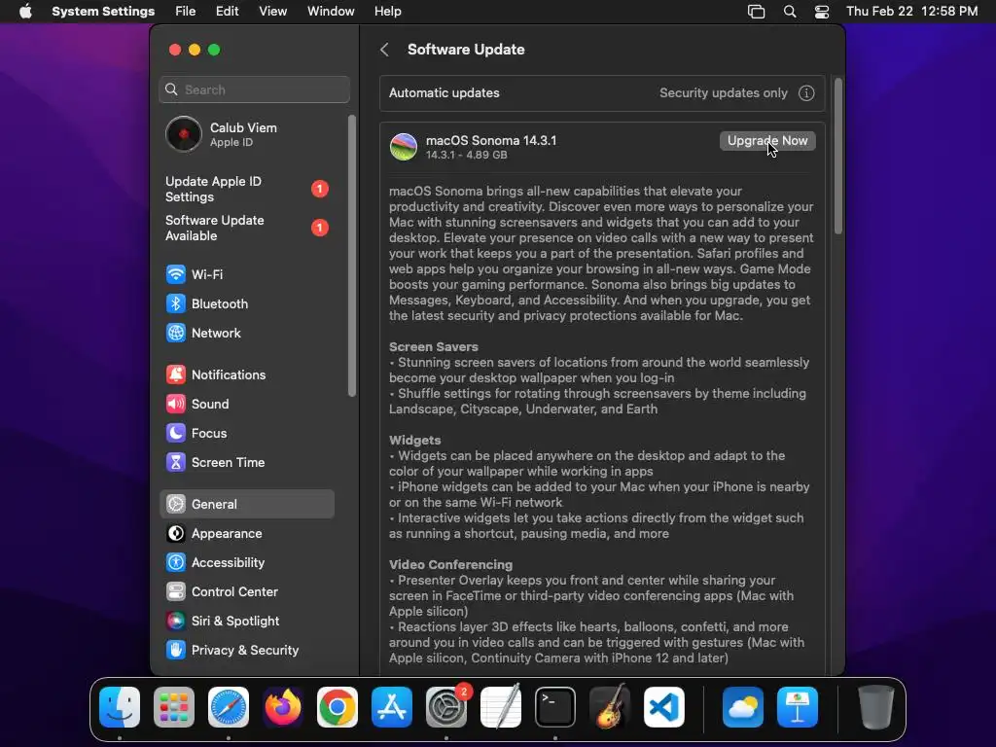Open the File menu

pos(186,12)
